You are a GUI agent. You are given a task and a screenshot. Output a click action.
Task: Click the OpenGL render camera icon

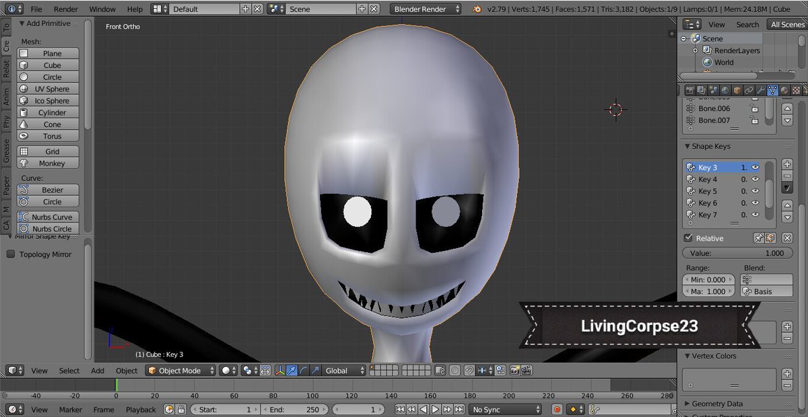514,371
